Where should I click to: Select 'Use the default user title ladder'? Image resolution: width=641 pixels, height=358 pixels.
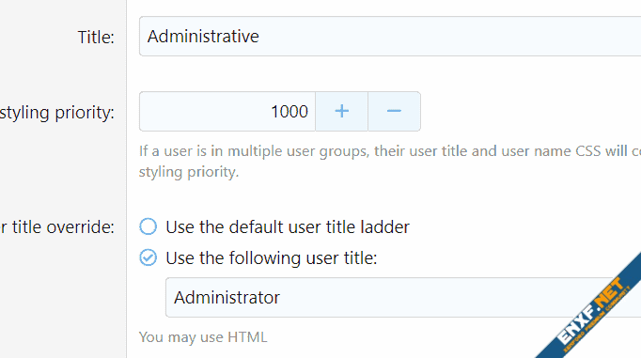tap(148, 226)
